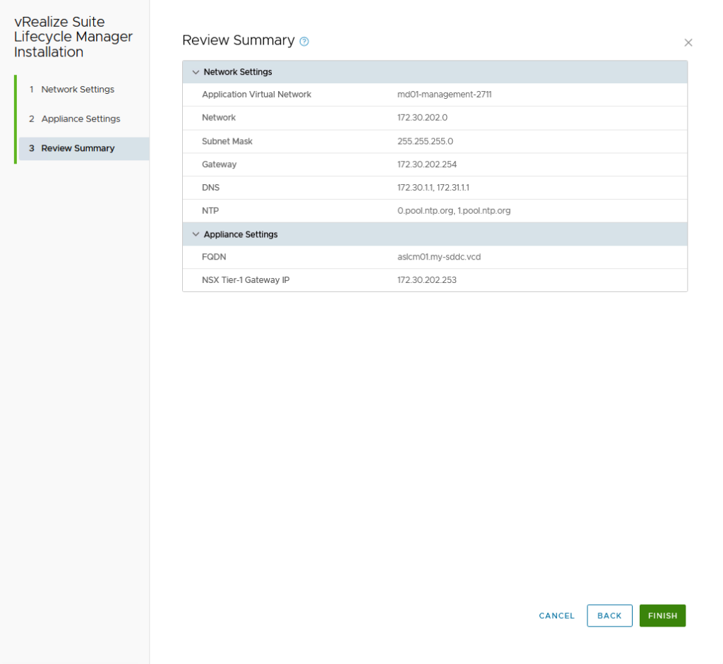723x664 pixels.
Task: Click the Review Summary page heading
Action: pyautogui.click(x=238, y=40)
